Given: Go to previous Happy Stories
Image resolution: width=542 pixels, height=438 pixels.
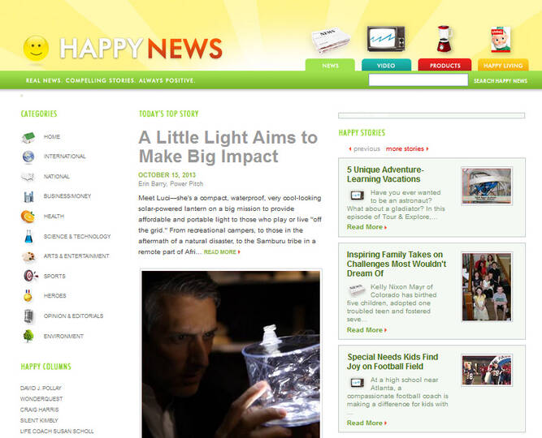Looking at the screenshot, I should coord(364,148).
